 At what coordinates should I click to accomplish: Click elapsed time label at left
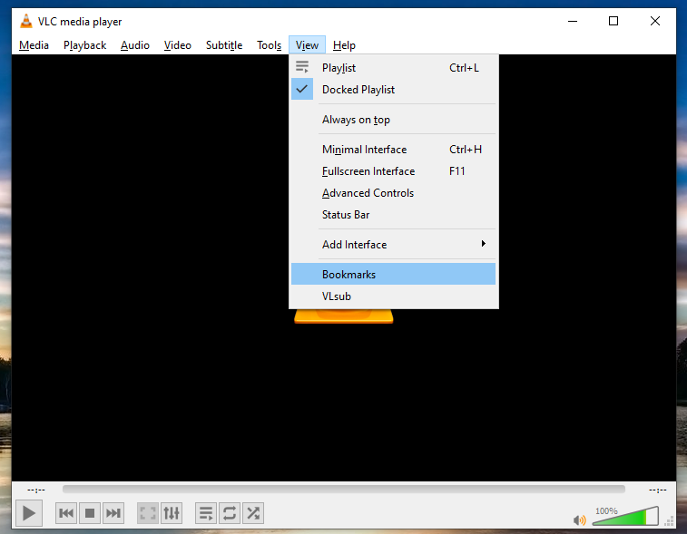pos(36,490)
